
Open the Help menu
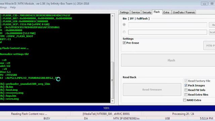pos(13,7)
